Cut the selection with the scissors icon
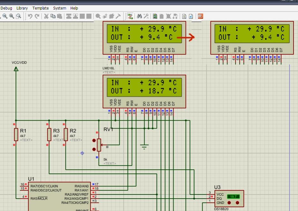298x211 pixels. pos(46,16)
